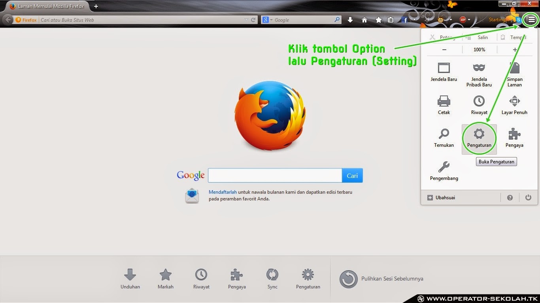Reload page with refresh icon
This screenshot has height=303, width=540.
(253, 20)
